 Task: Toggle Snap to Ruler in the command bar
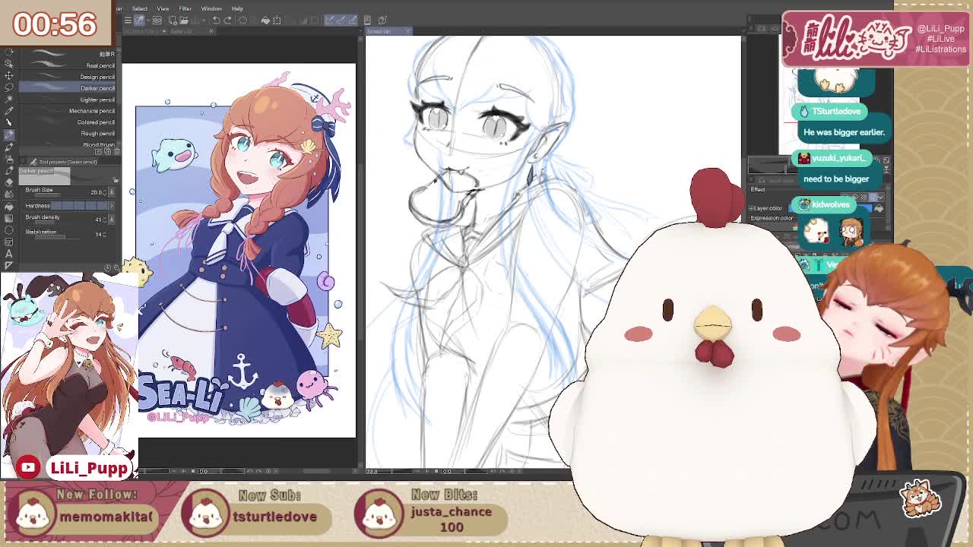[x=330, y=21]
